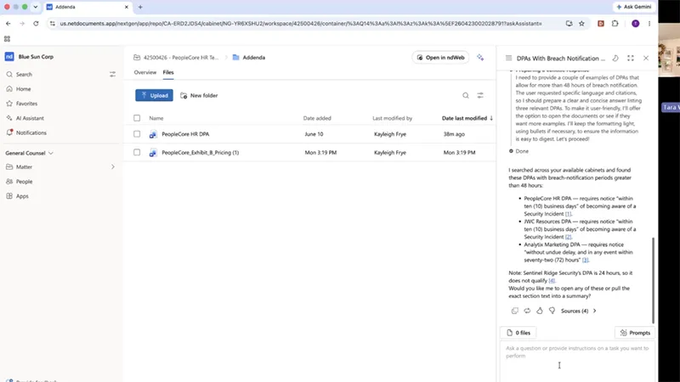Open chat history hamburger menu

[x=508, y=58]
